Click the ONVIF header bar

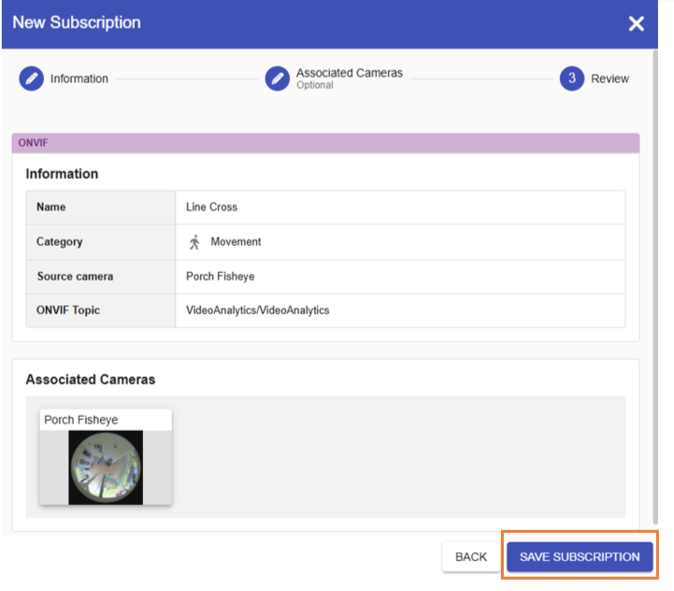click(x=325, y=143)
